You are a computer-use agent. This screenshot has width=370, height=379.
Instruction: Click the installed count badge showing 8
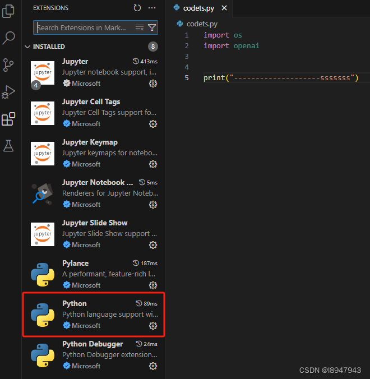point(153,47)
